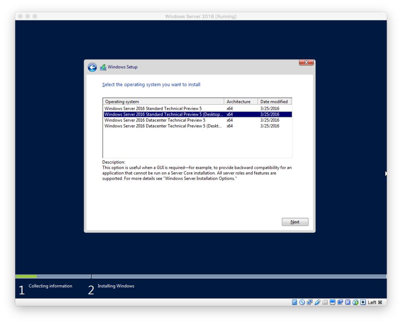Click the Operating system column header
Screen dimensions: 402x324
click(164, 101)
